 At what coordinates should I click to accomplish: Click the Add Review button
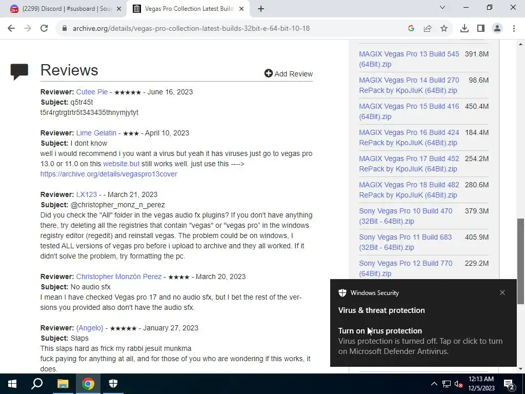tap(289, 74)
